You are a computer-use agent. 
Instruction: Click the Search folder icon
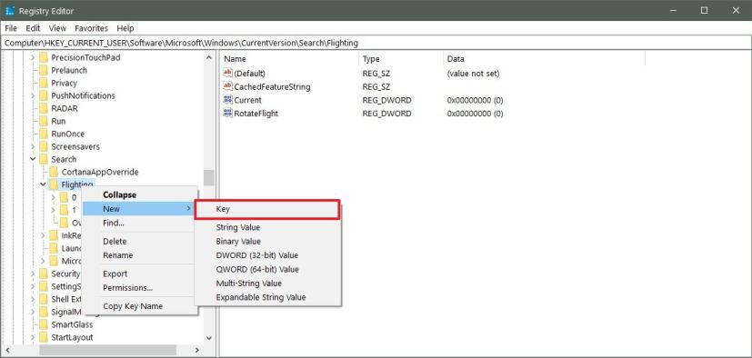click(44, 159)
